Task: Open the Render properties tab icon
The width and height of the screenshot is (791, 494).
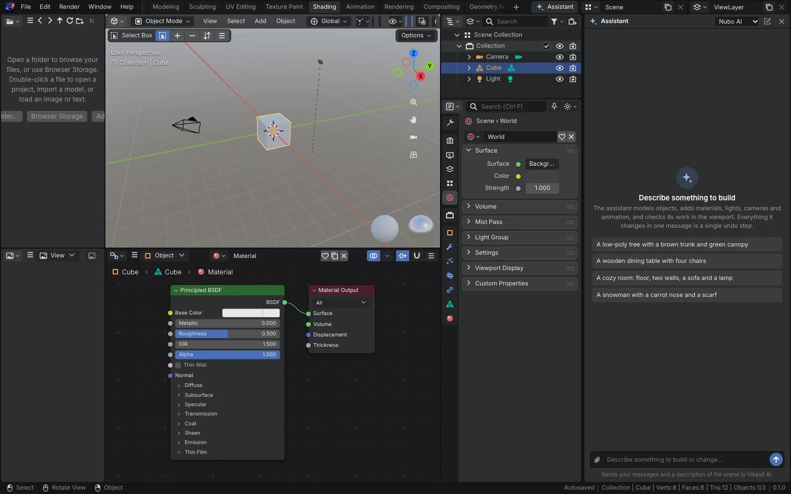Action: tap(450, 141)
